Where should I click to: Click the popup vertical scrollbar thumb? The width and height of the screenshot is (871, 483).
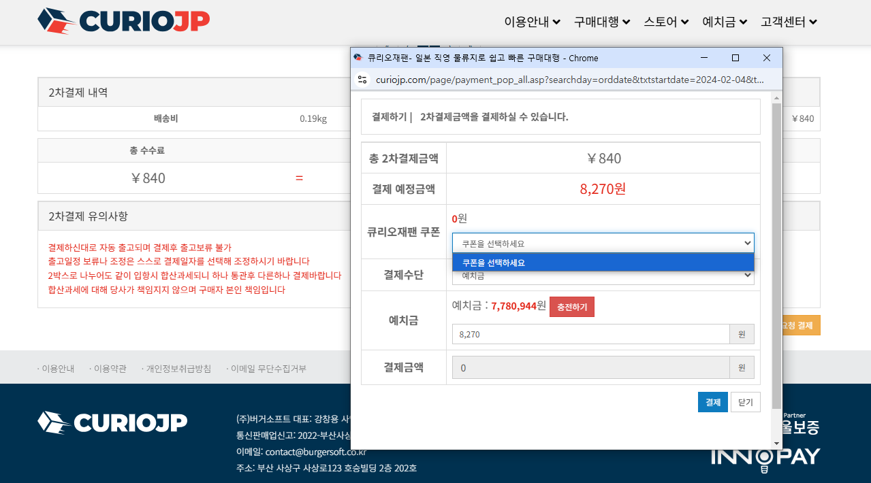(776, 256)
